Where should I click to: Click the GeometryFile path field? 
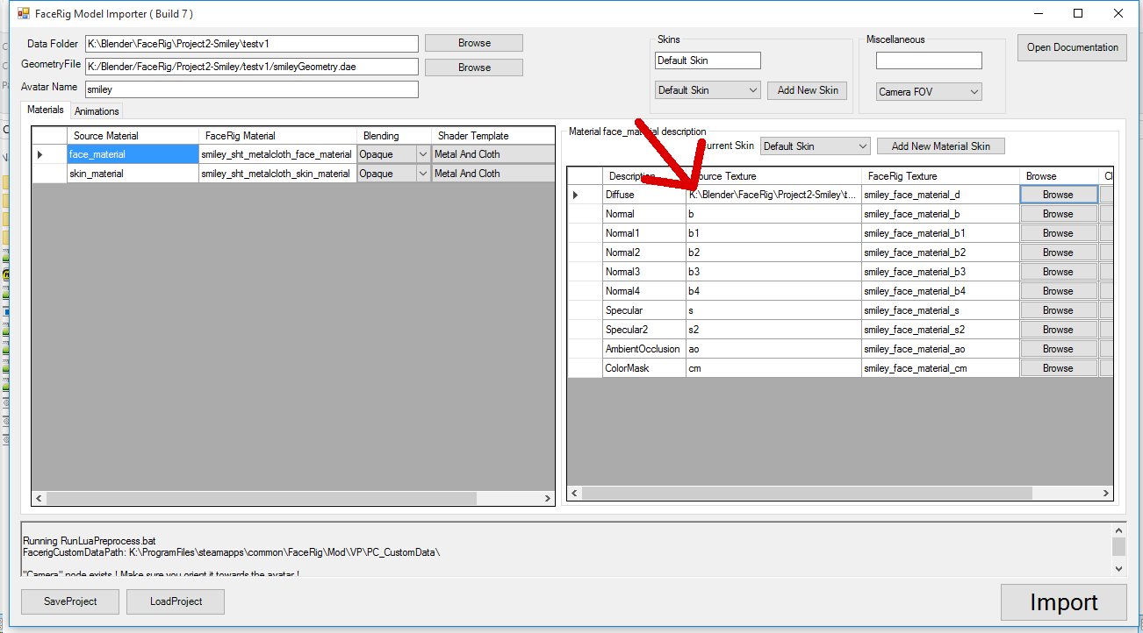251,67
